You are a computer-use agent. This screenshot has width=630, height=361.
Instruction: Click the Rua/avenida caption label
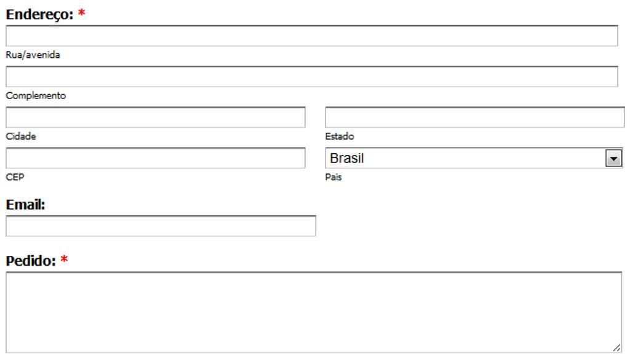point(33,55)
